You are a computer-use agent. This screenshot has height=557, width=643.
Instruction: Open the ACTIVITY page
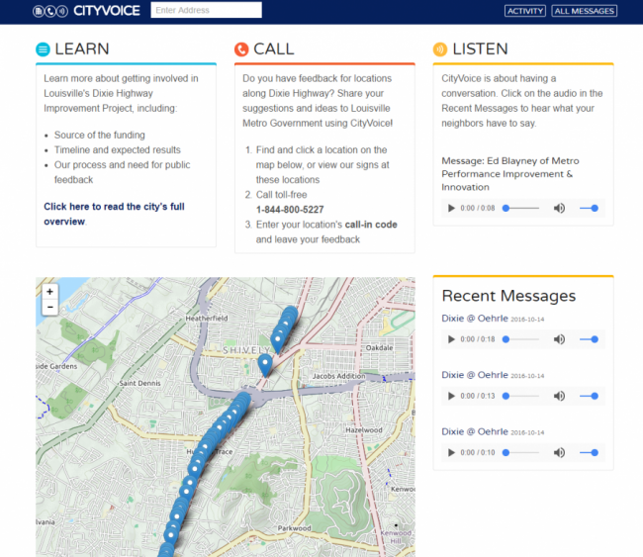pos(525,11)
